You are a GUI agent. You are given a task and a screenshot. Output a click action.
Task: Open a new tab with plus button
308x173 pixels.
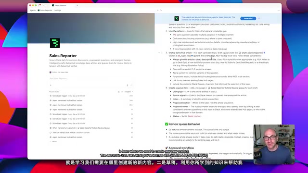click(x=77, y=5)
